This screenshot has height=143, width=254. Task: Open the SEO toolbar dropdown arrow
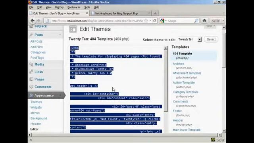pyautogui.click(x=223, y=21)
